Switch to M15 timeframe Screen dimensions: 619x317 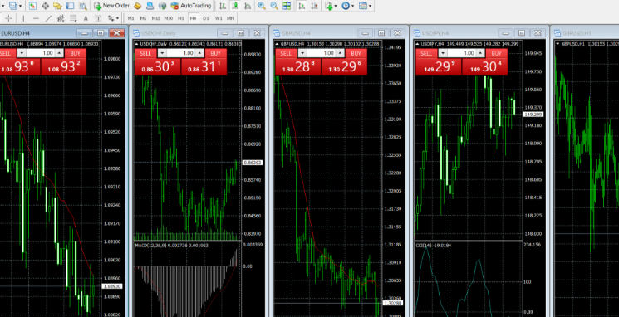click(x=156, y=18)
